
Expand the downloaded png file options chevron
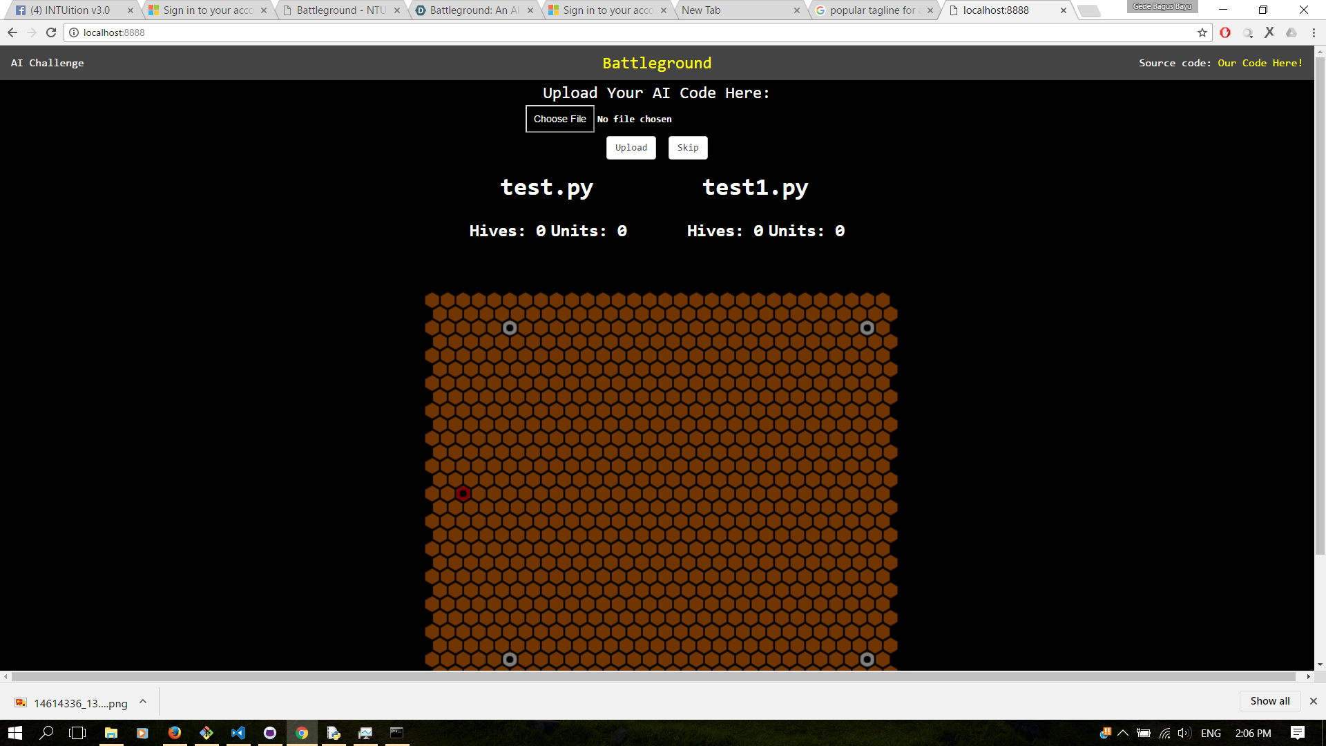point(143,702)
